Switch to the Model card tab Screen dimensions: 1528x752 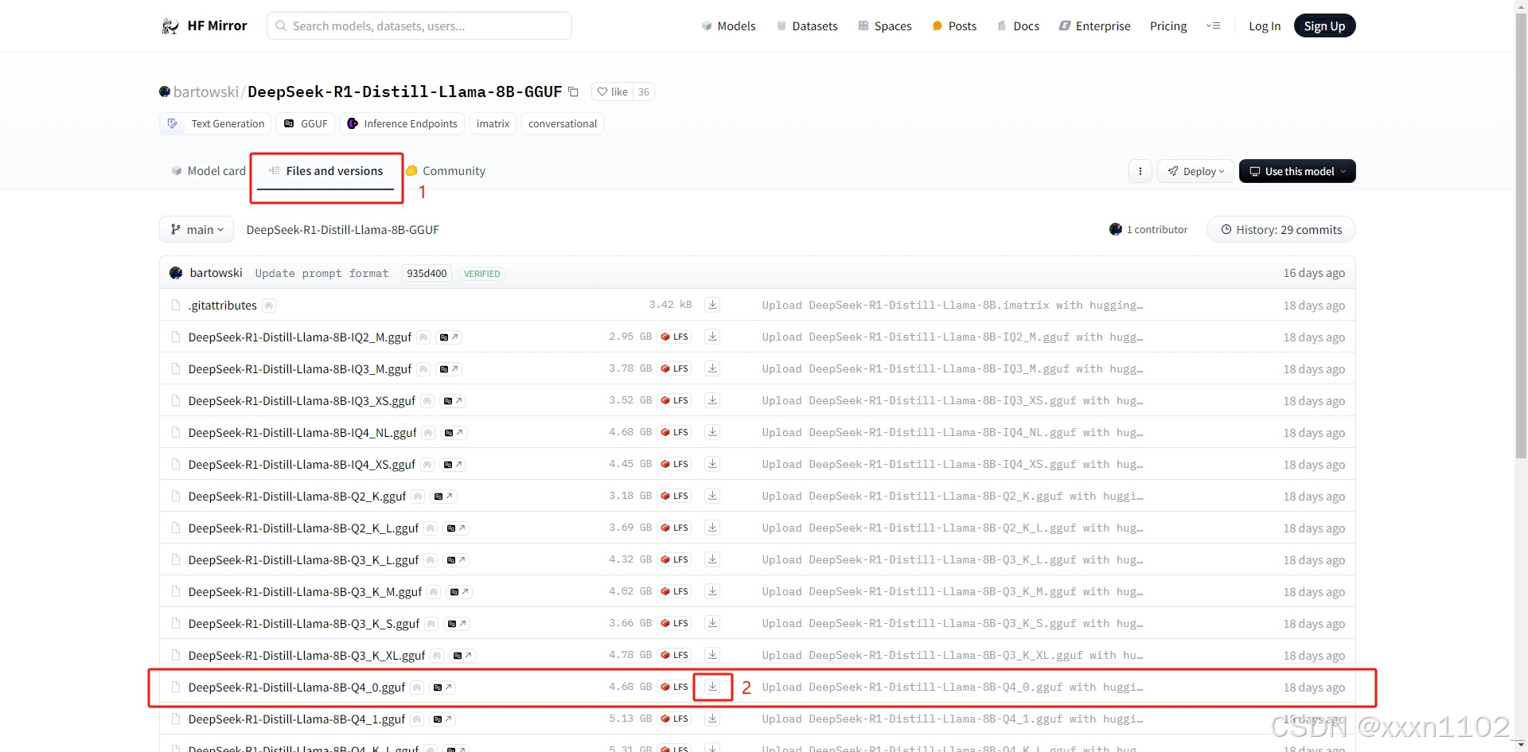click(209, 171)
